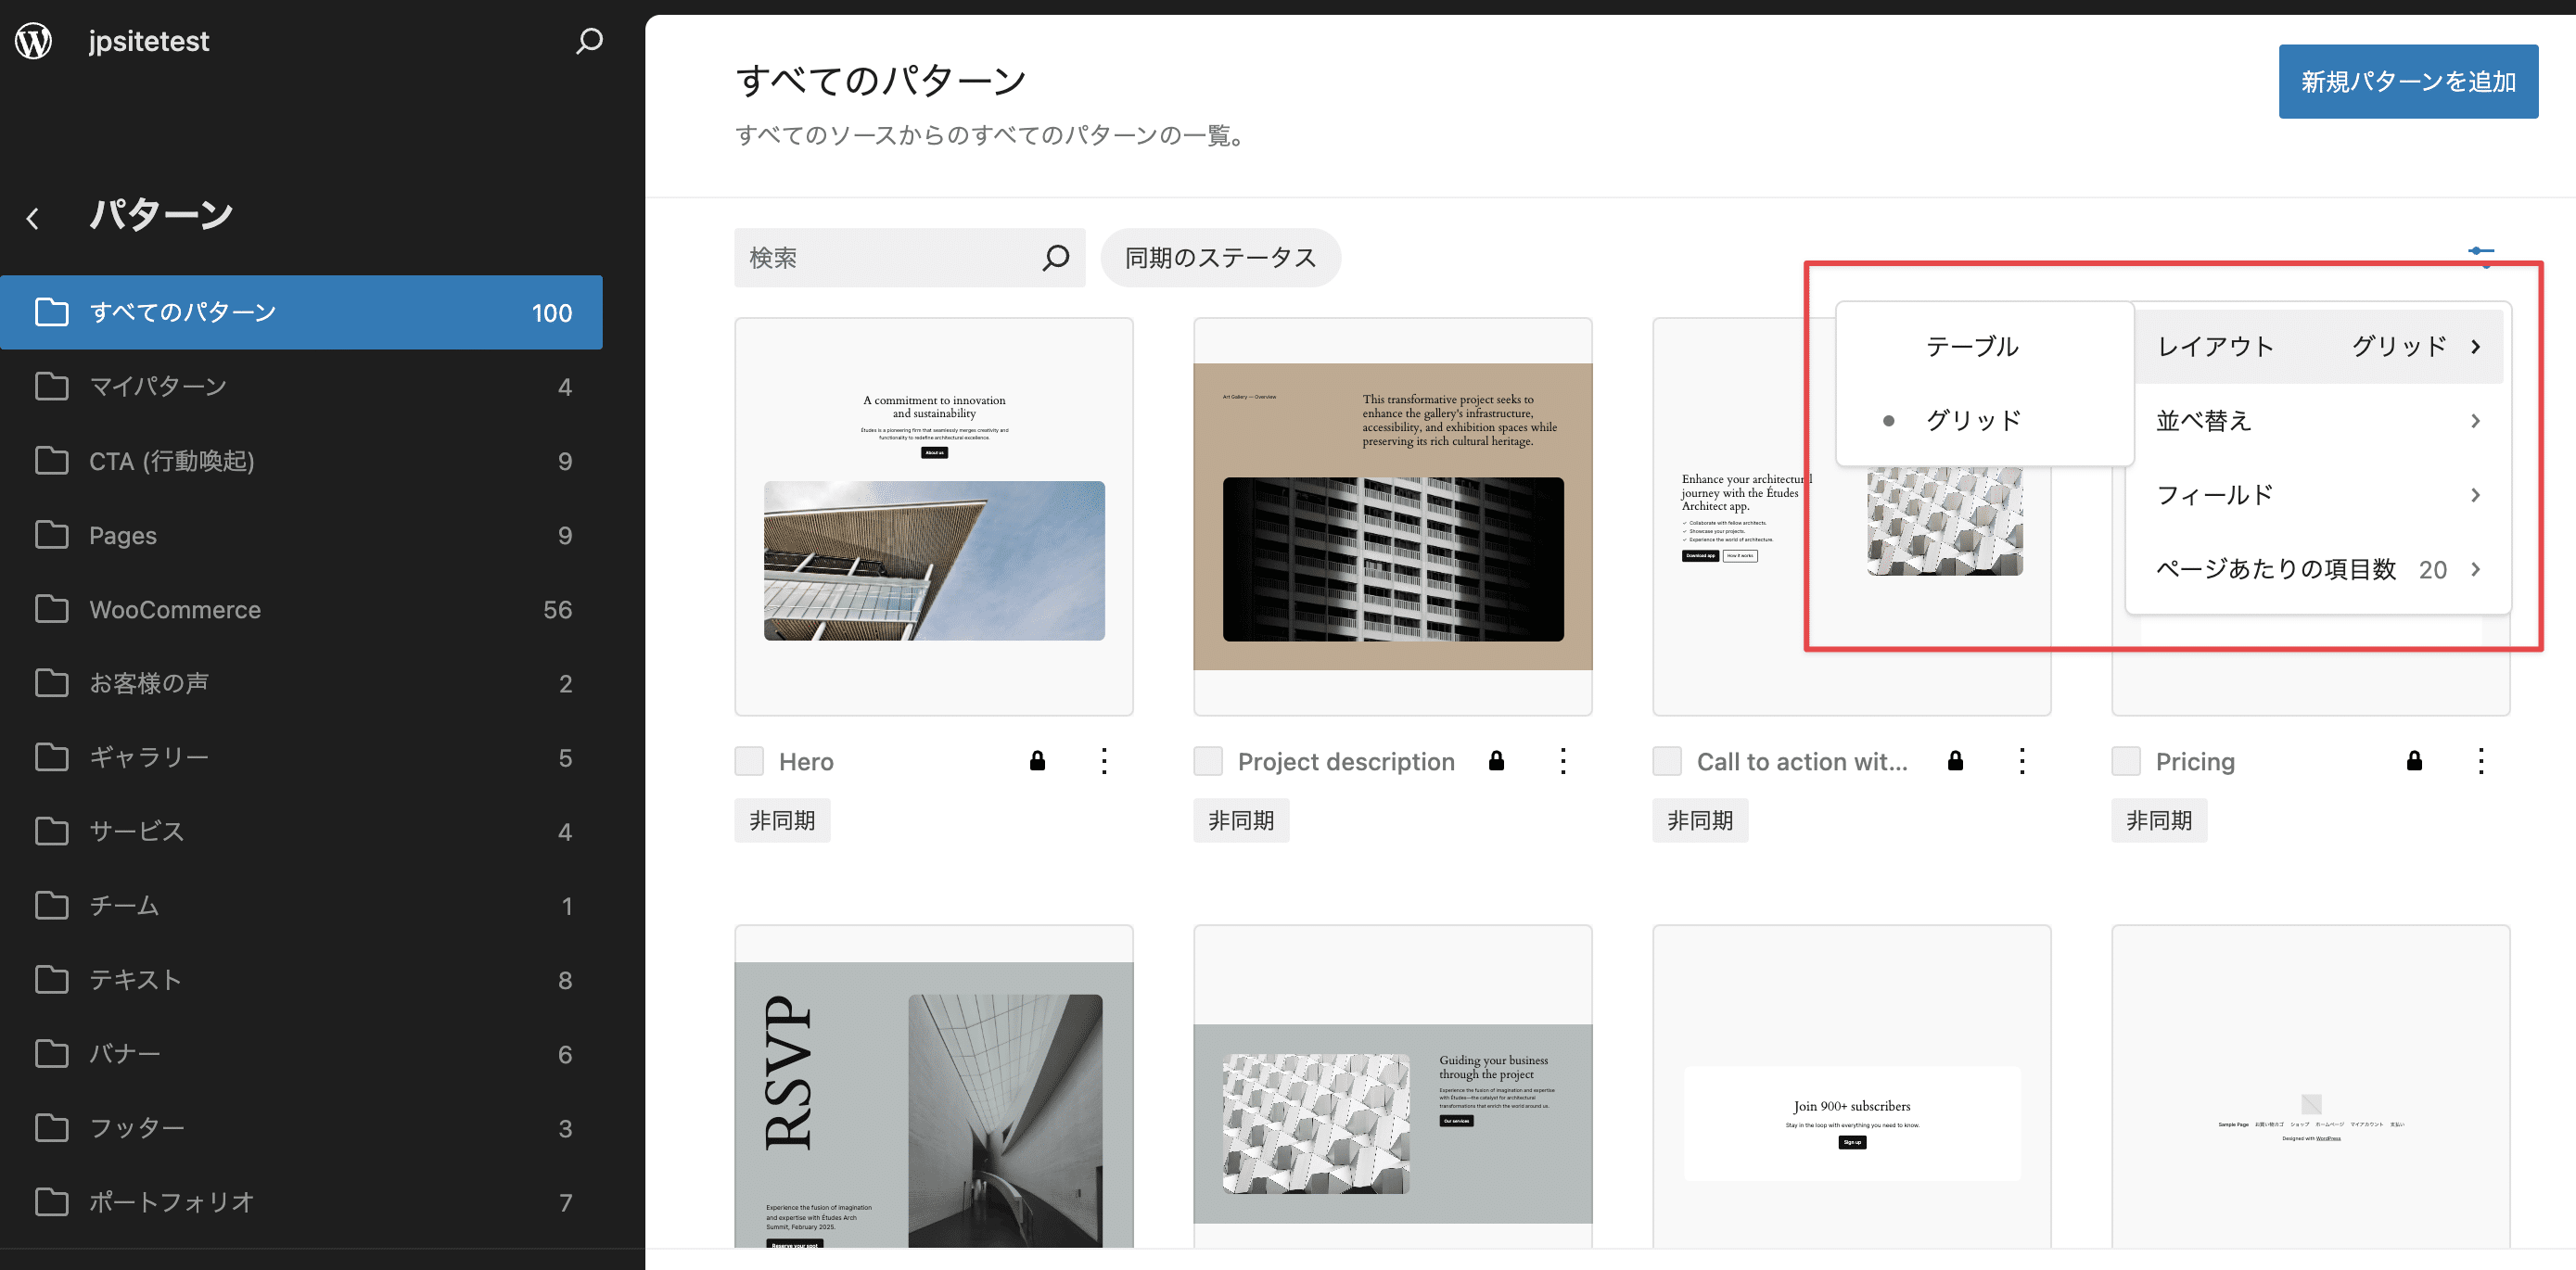Click the lock icon on the Pricing pattern

pos(2414,761)
